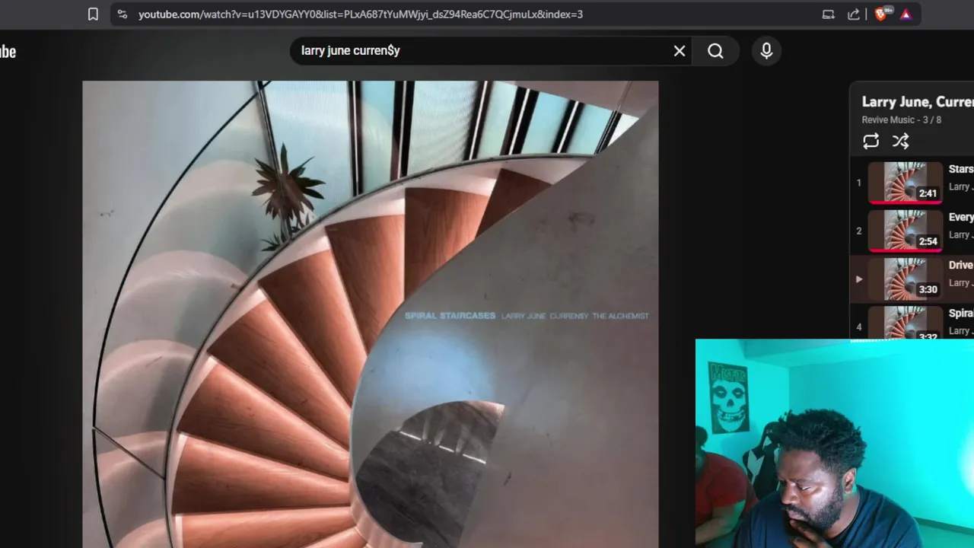Play playlist video 1 thumbnail (2:41)
This screenshot has width=974, height=548.
click(x=906, y=183)
